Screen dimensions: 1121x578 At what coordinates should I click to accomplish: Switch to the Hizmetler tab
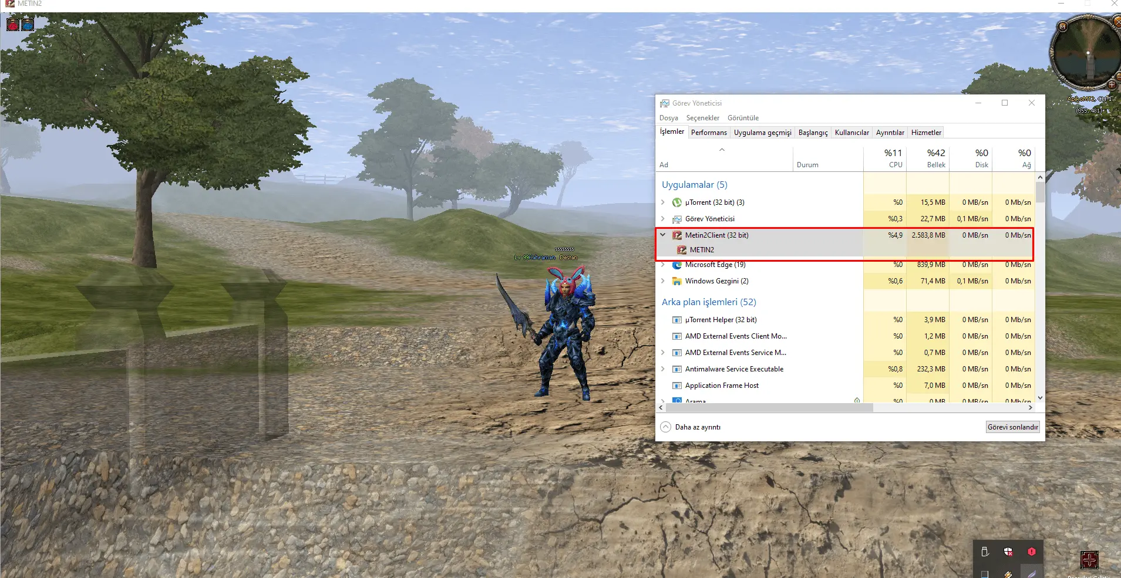[x=926, y=133]
